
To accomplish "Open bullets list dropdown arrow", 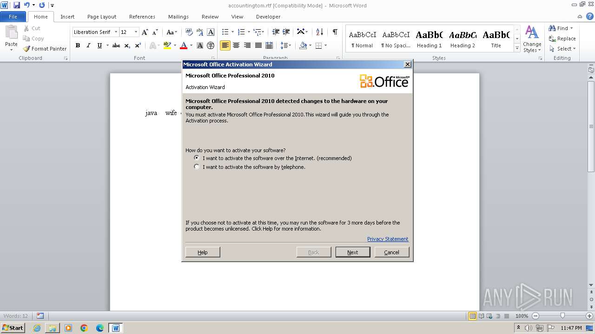I will click(x=232, y=32).
